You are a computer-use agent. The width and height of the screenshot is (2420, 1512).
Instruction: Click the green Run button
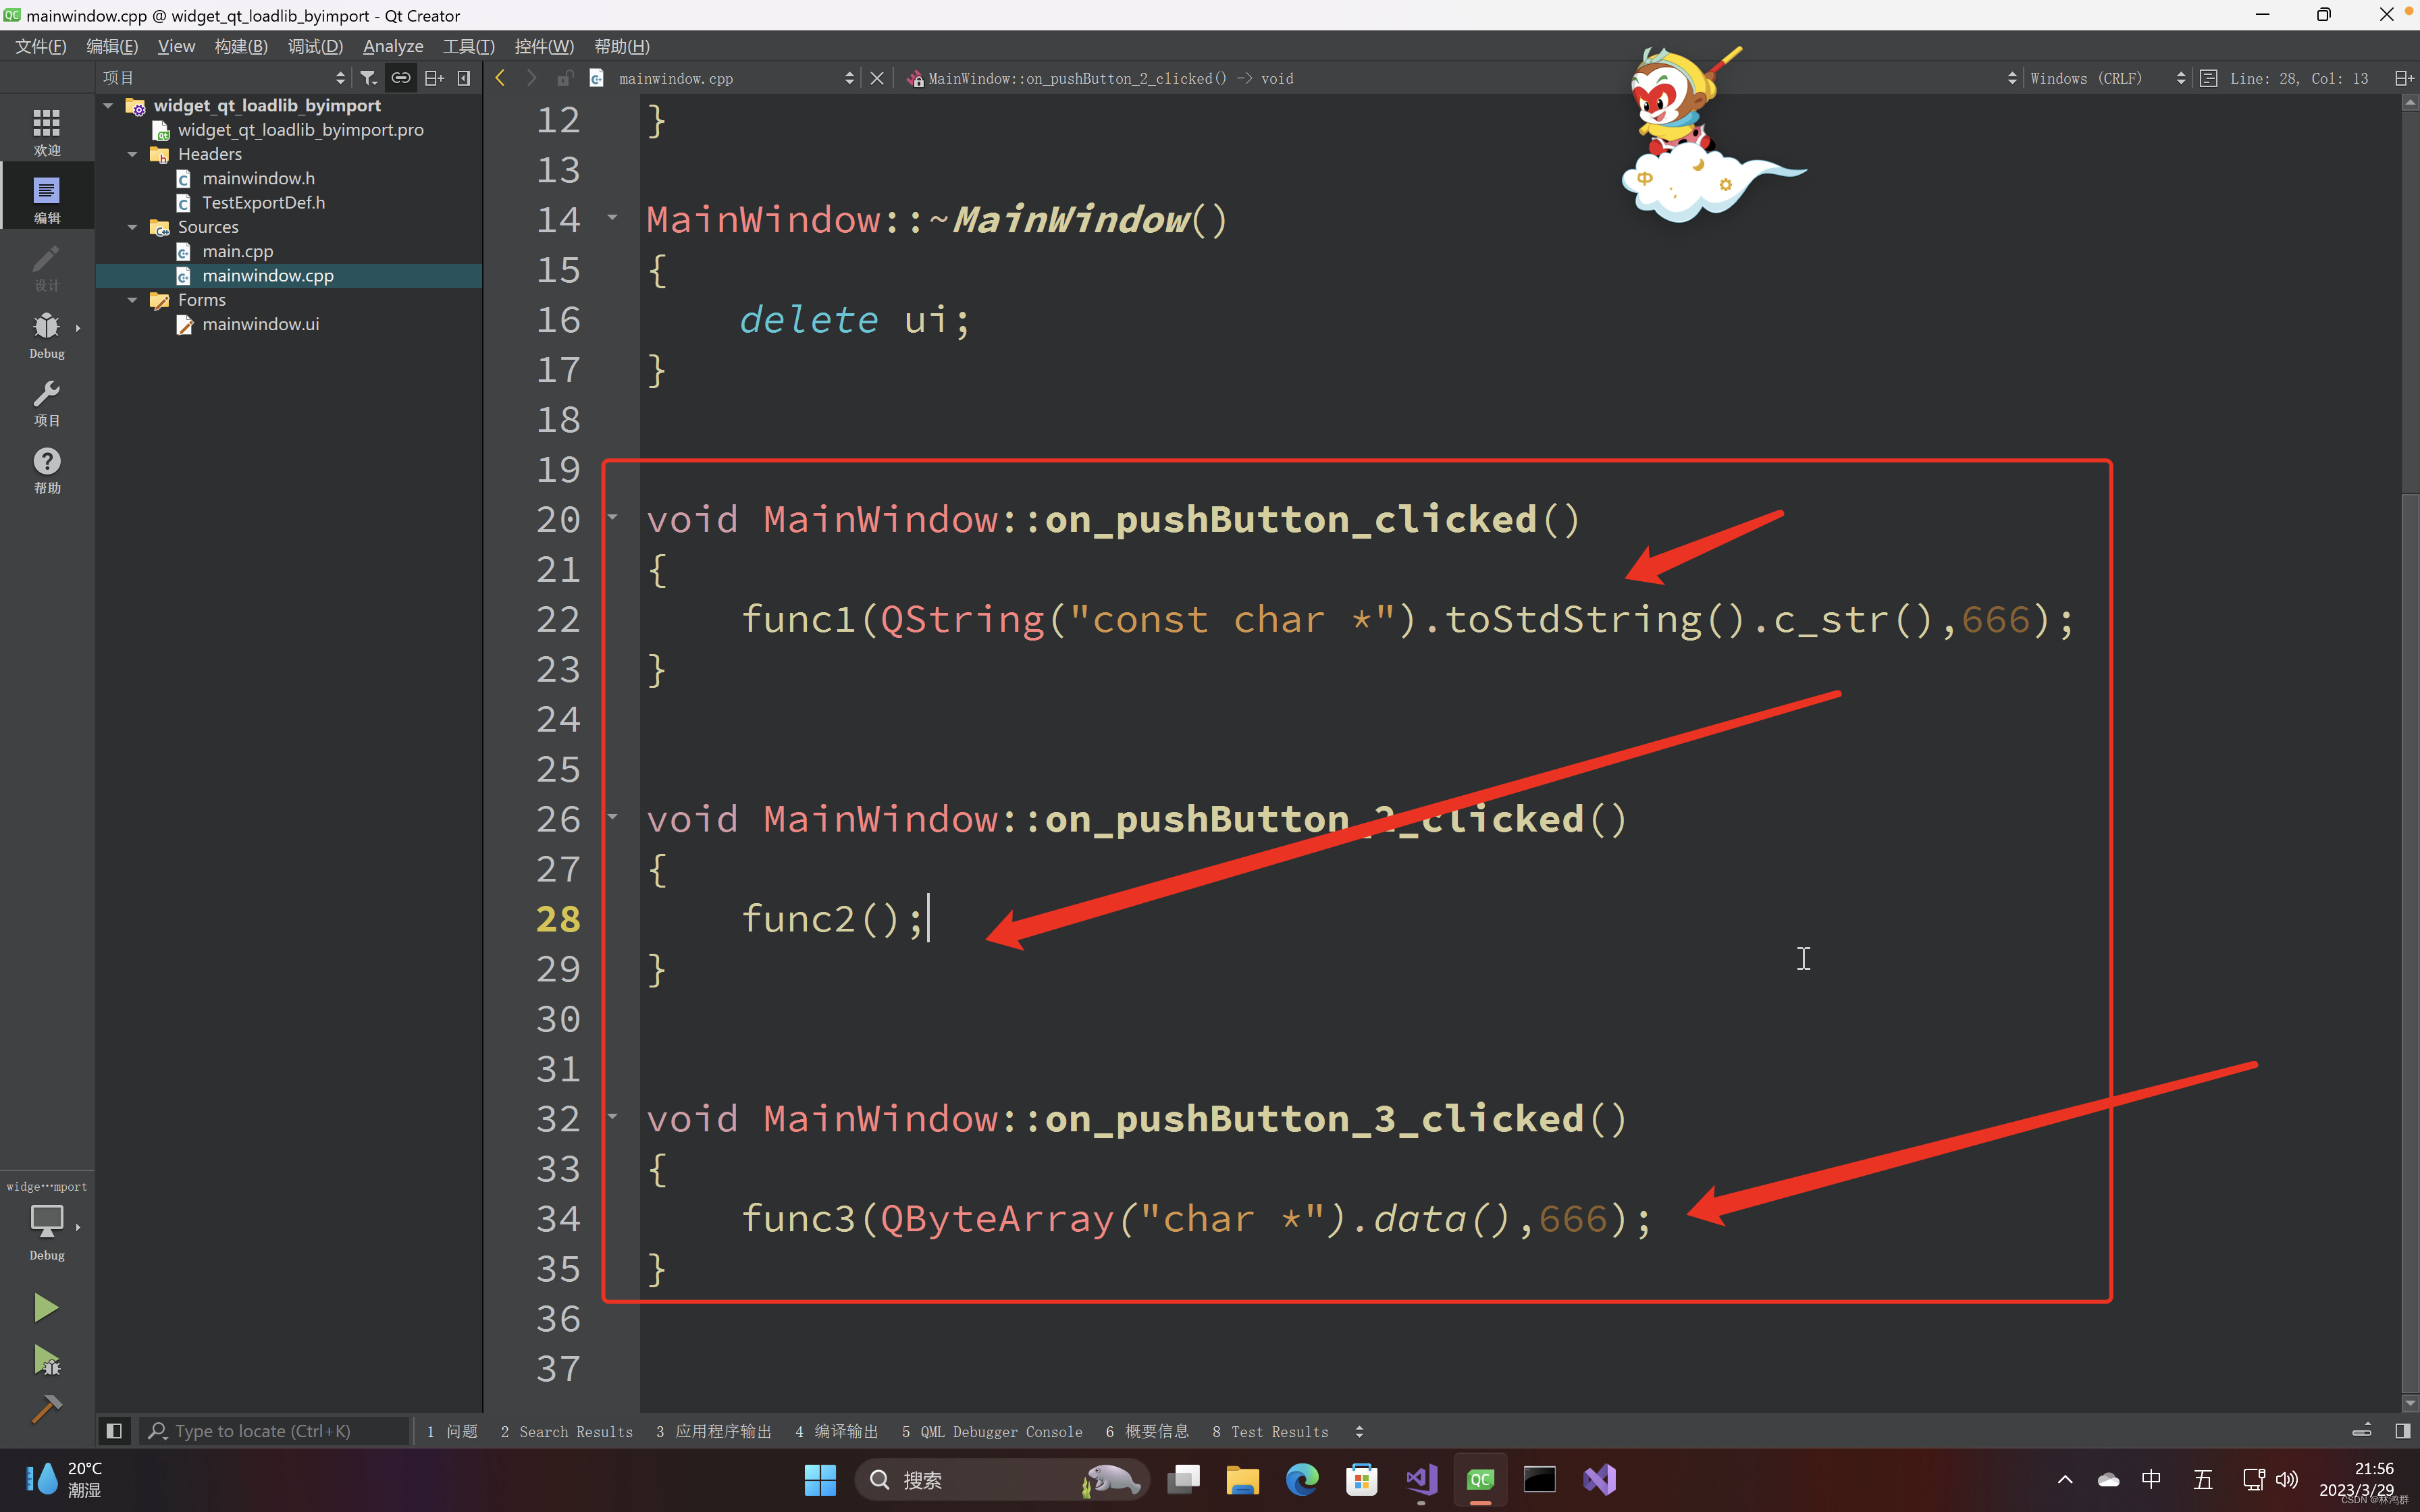point(45,1308)
